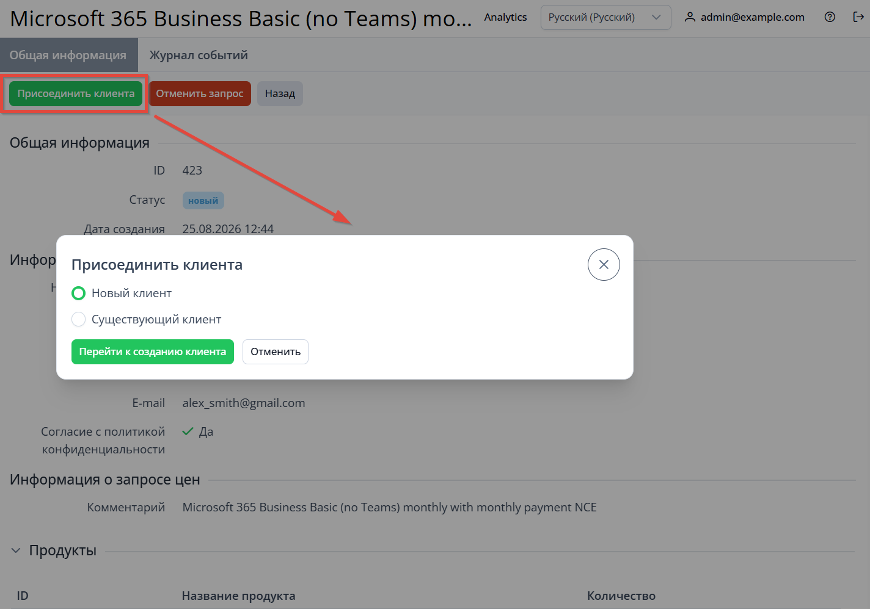The height and width of the screenshot is (609, 870).
Task: Open the Русский language dropdown
Action: 605,17
